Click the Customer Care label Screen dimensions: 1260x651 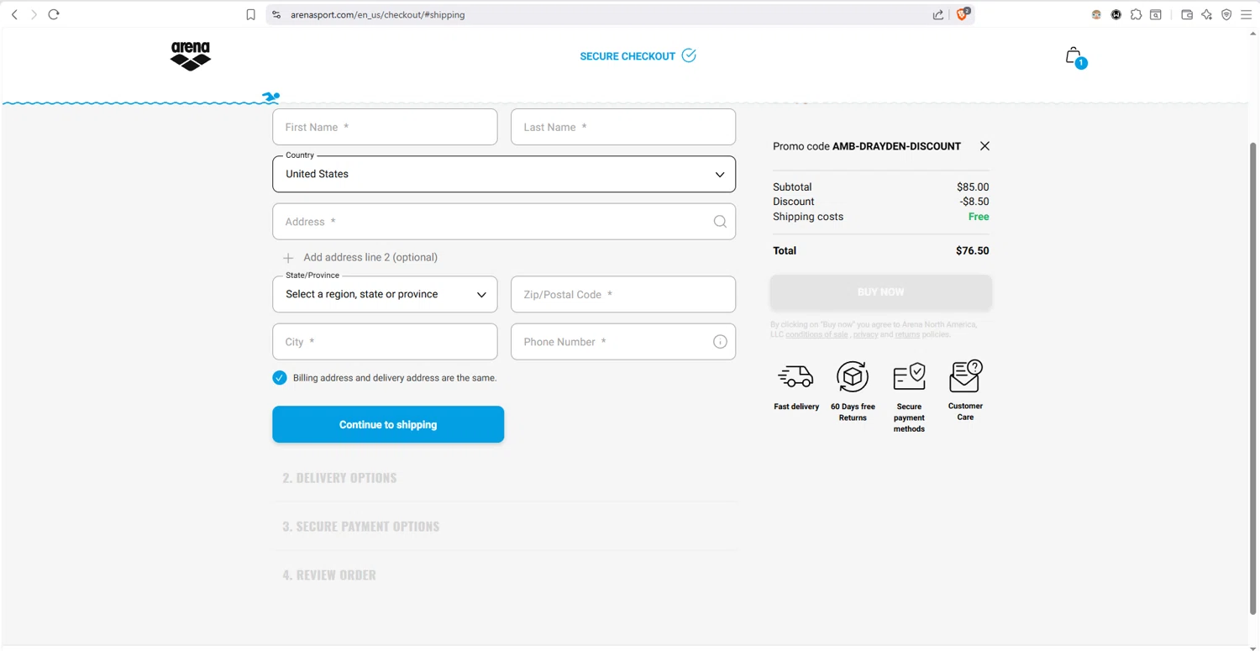(965, 412)
